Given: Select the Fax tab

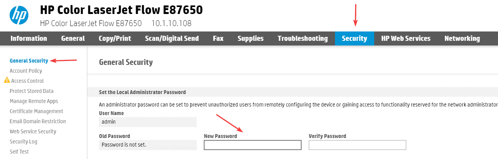Looking at the screenshot, I should tap(218, 38).
